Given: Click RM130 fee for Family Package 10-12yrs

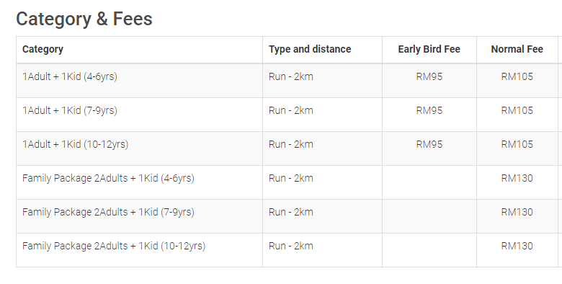Looking at the screenshot, I should pos(517,246).
